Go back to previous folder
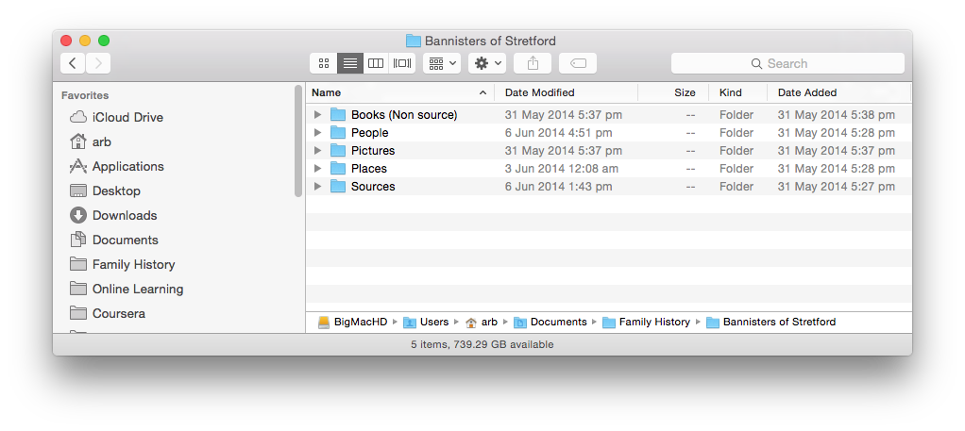965x431 pixels. coord(73,63)
